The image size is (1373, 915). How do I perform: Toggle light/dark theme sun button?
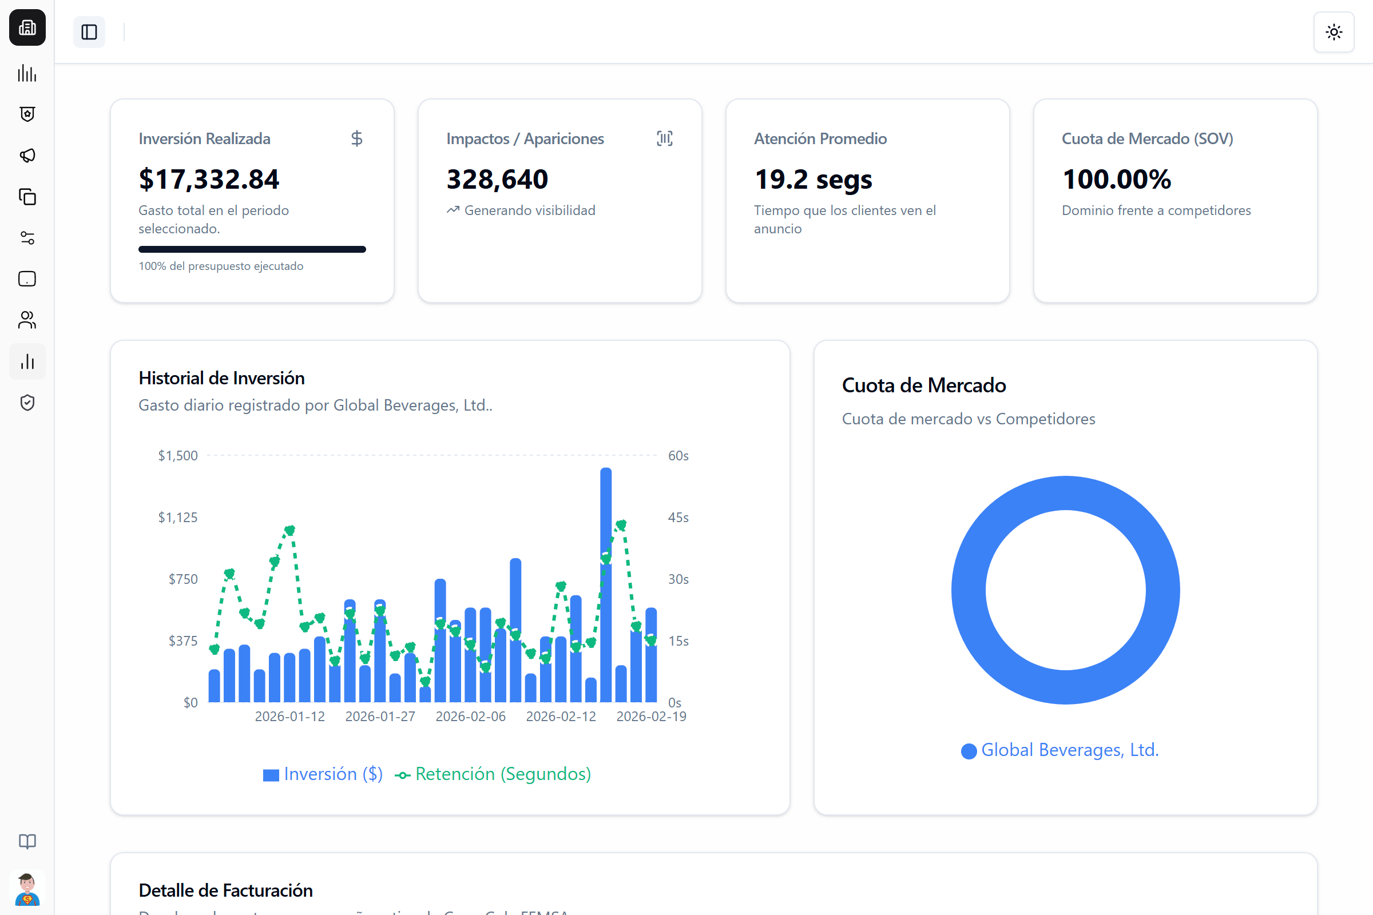pyautogui.click(x=1334, y=32)
